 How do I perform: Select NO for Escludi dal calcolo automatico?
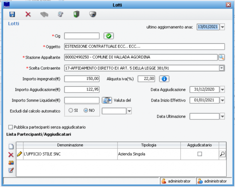[x=86, y=110]
